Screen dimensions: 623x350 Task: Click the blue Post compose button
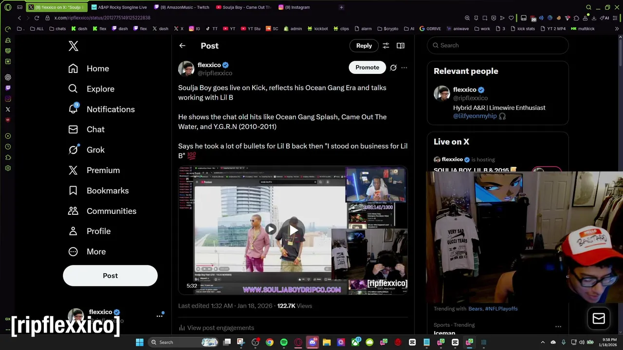point(110,276)
